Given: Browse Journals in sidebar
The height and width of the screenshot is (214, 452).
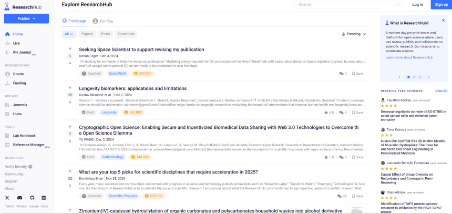Looking at the screenshot, I should tap(20, 105).
